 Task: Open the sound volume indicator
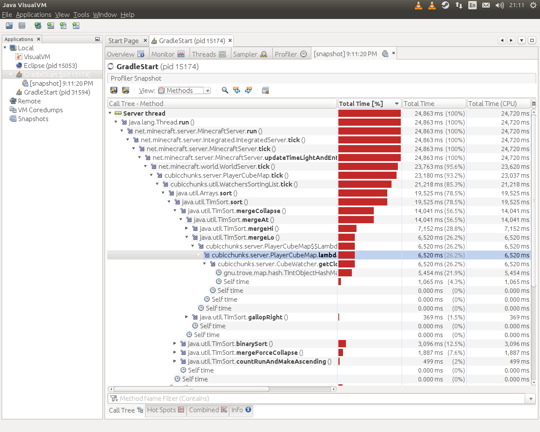(x=499, y=5)
